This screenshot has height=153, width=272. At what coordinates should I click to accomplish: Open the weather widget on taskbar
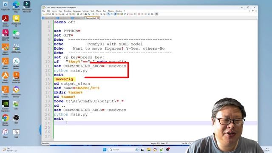point(9,150)
